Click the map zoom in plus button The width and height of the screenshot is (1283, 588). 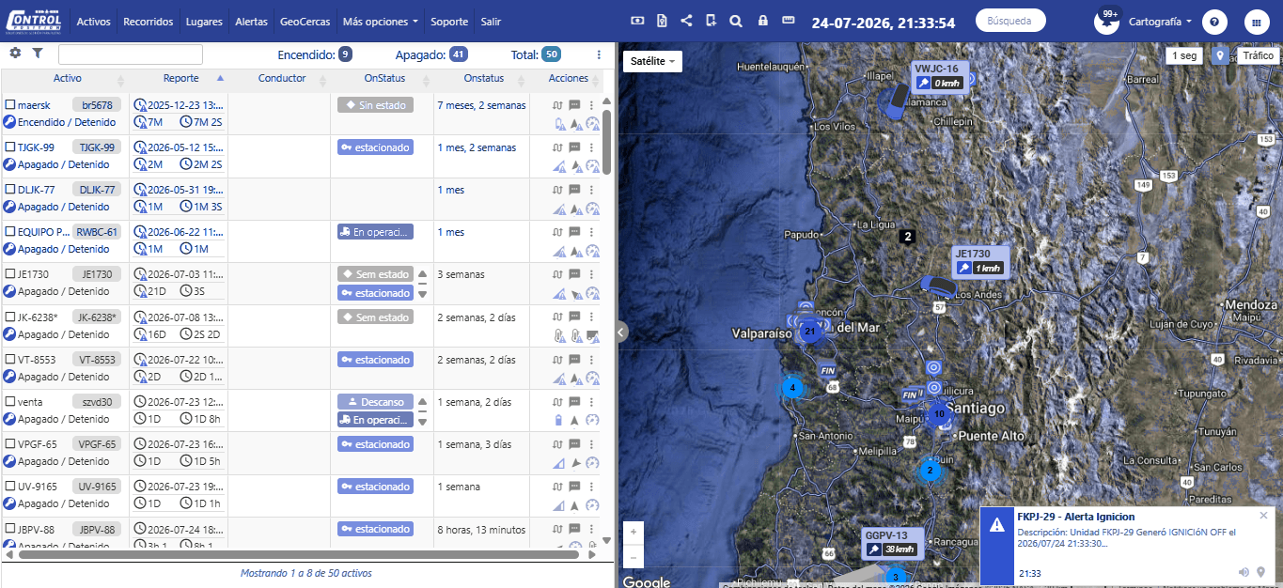click(x=634, y=533)
